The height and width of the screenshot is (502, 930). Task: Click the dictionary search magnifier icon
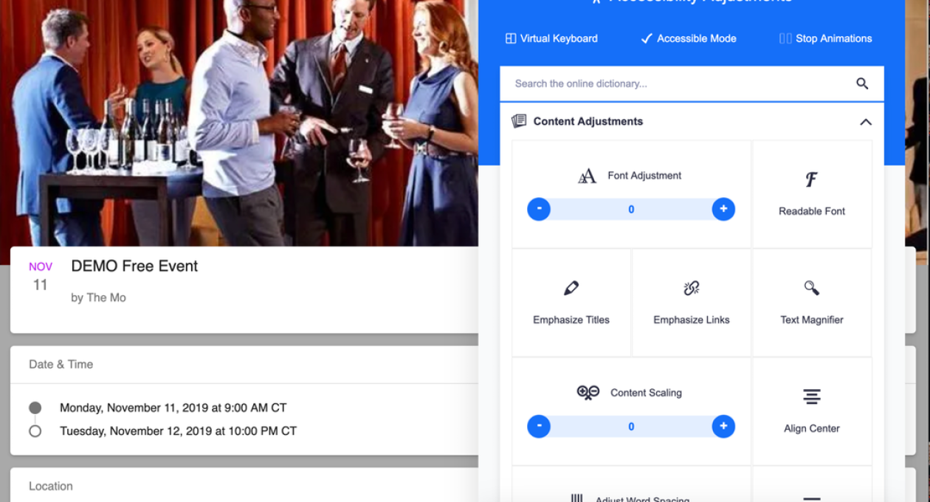(x=862, y=83)
